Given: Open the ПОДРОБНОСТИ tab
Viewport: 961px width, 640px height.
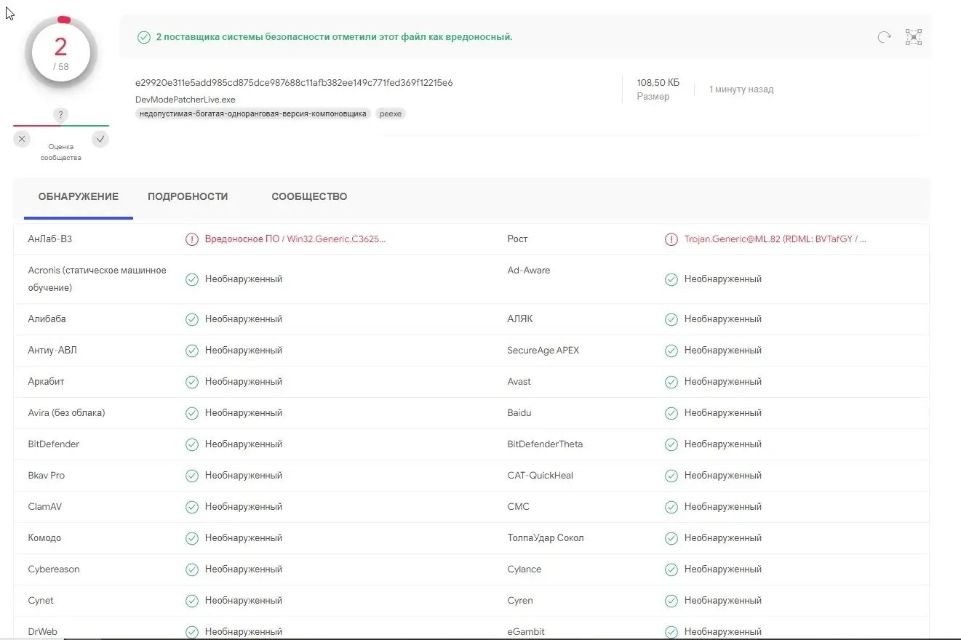Looking at the screenshot, I should [188, 196].
